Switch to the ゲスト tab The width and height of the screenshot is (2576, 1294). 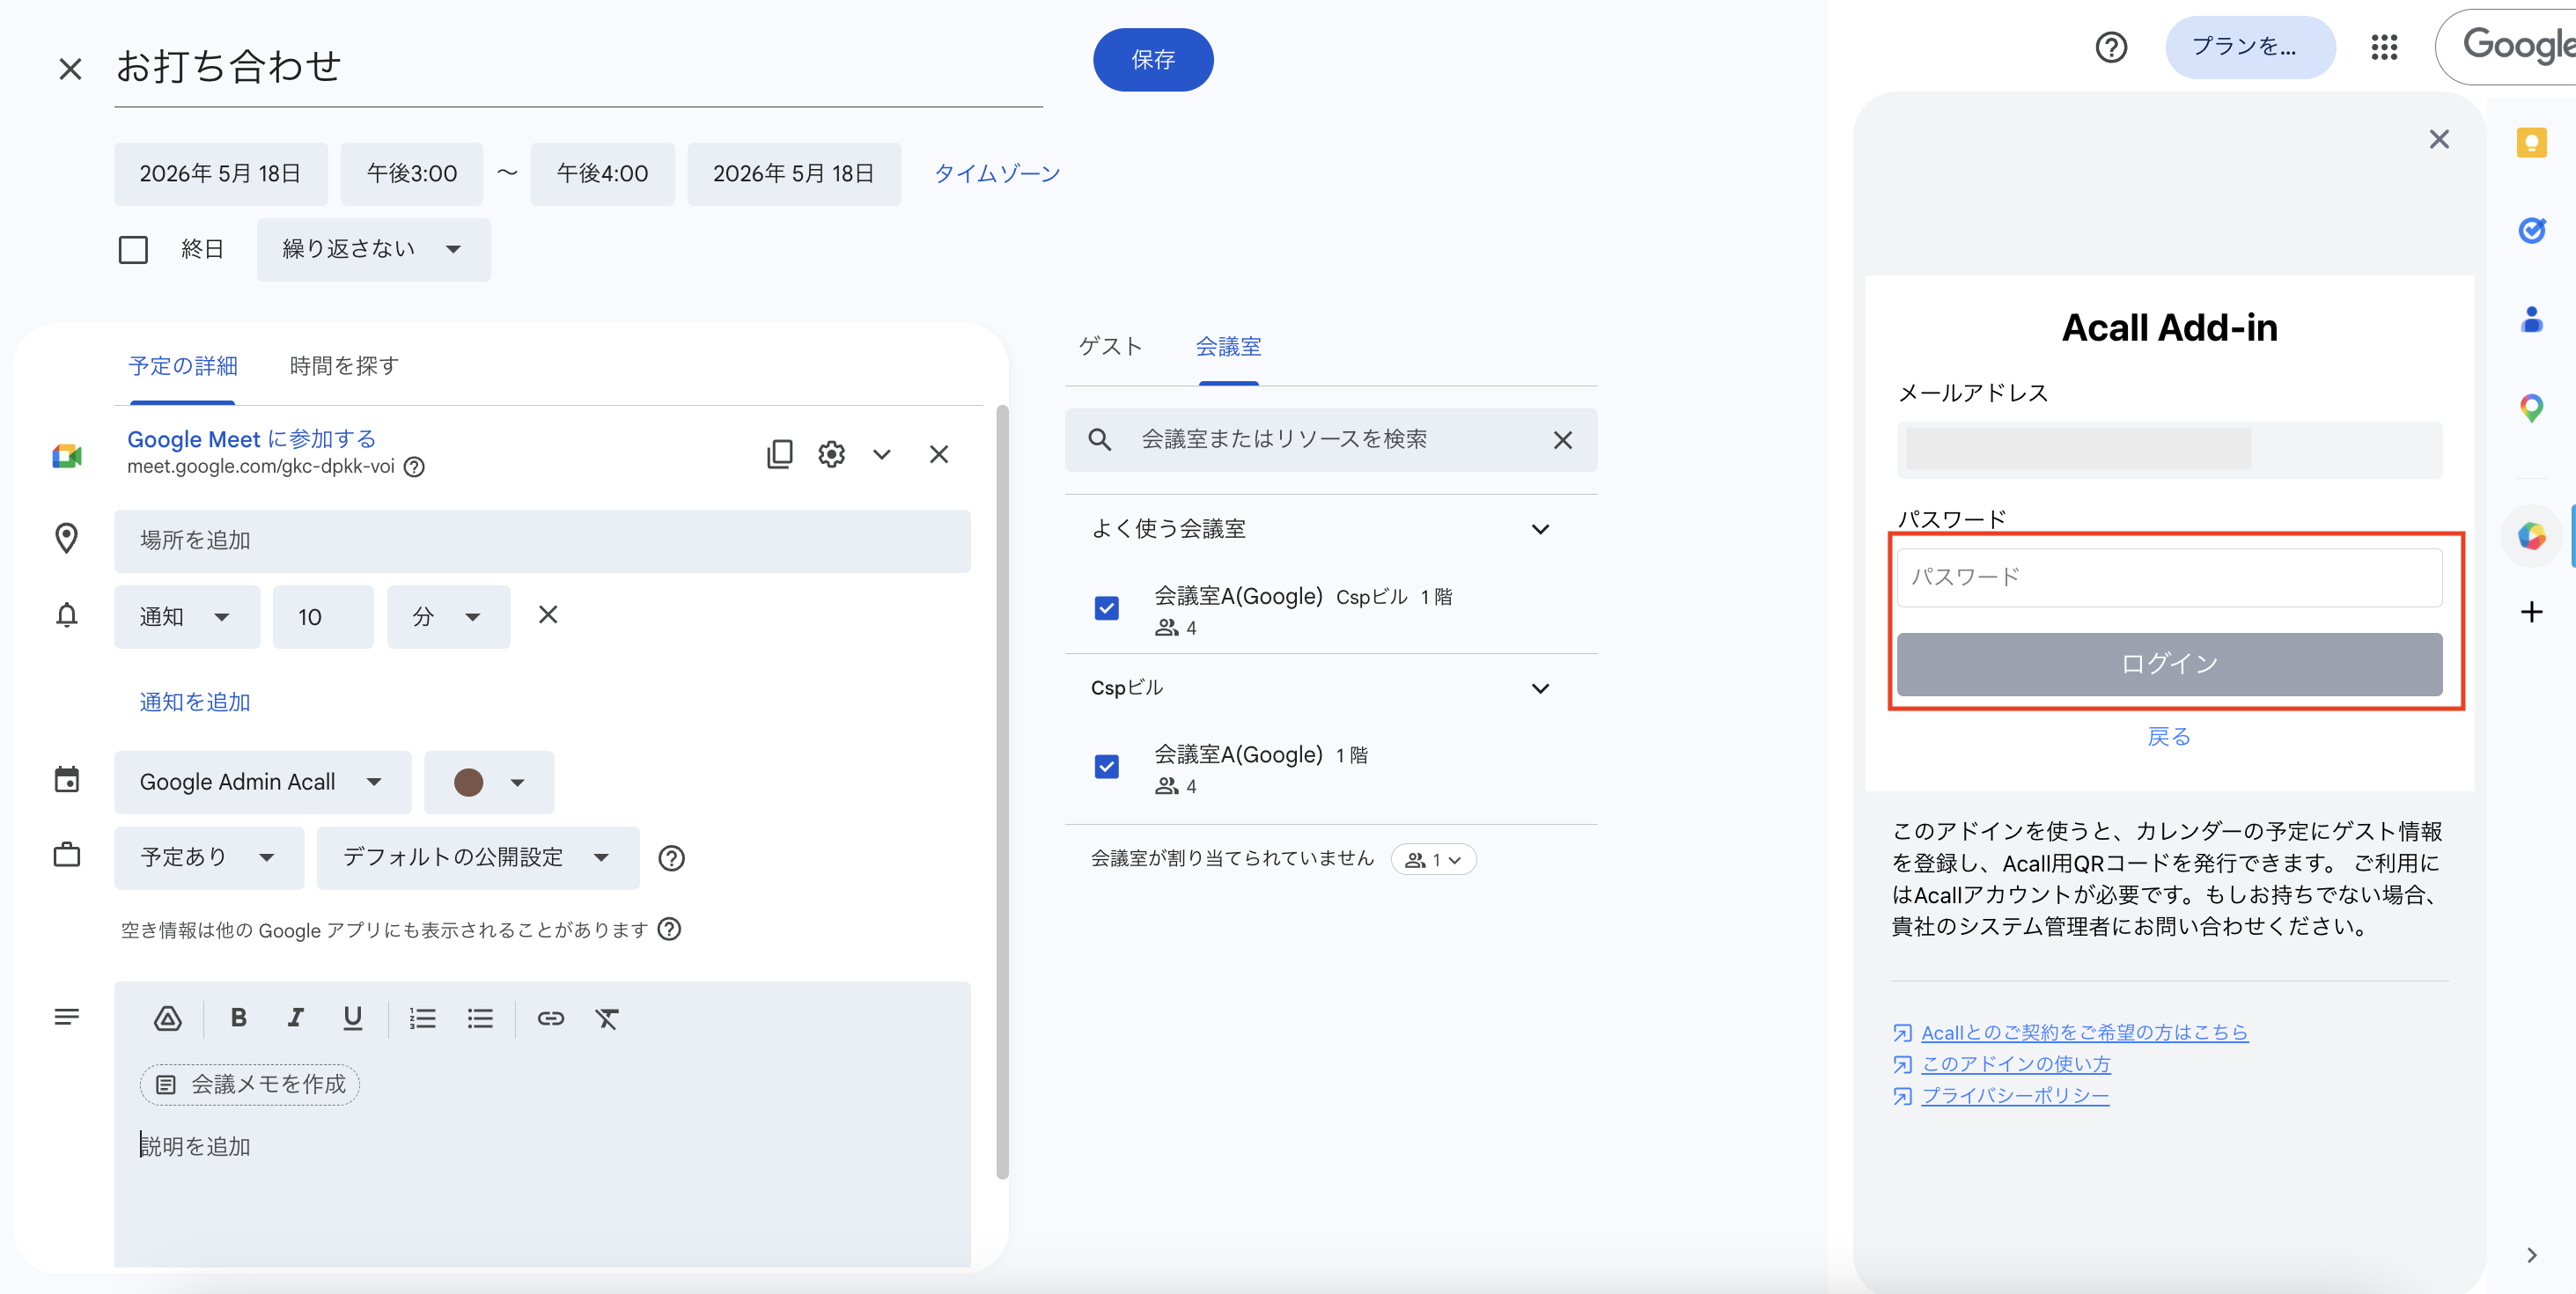tap(1110, 347)
